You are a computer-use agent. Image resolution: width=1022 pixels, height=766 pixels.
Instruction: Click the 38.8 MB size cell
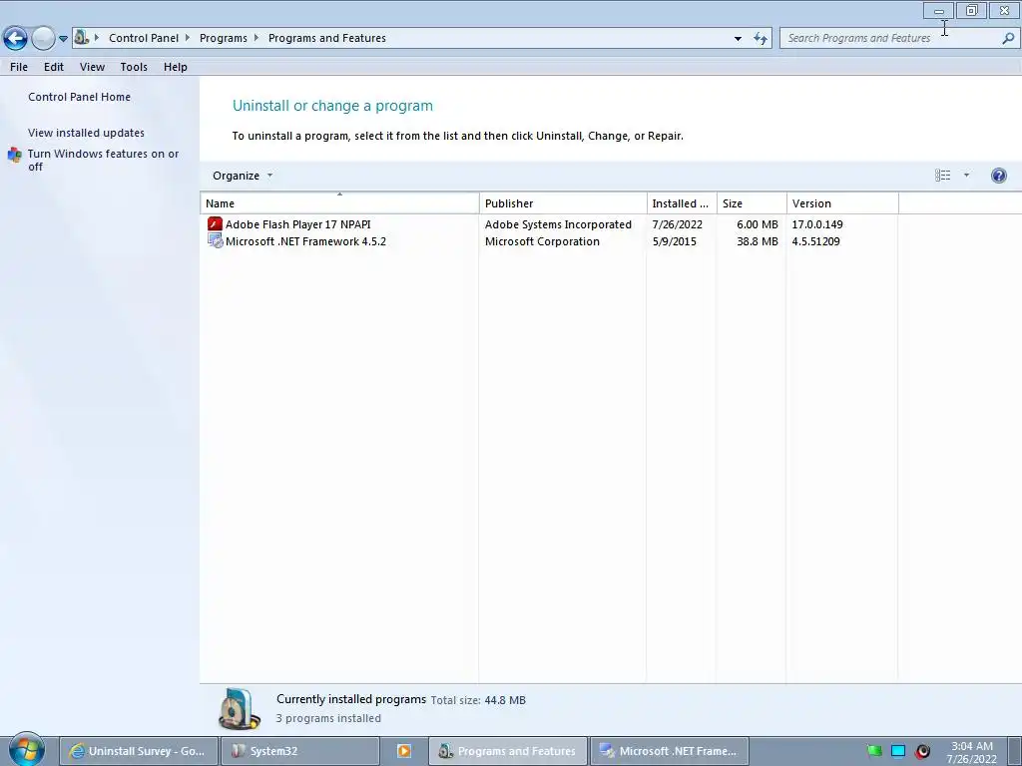tap(758, 241)
